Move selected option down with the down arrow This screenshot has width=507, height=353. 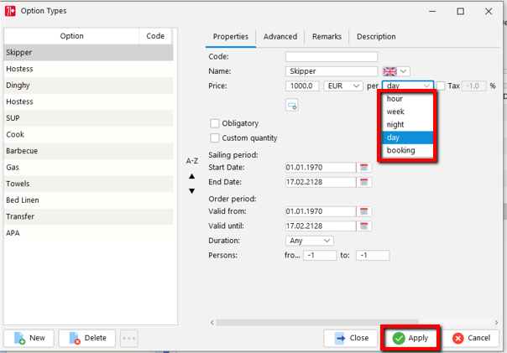[x=191, y=191]
